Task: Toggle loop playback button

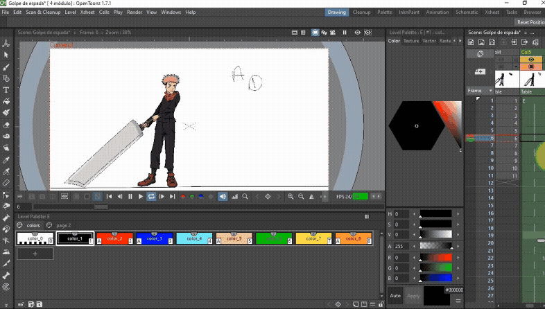Action: tap(151, 197)
